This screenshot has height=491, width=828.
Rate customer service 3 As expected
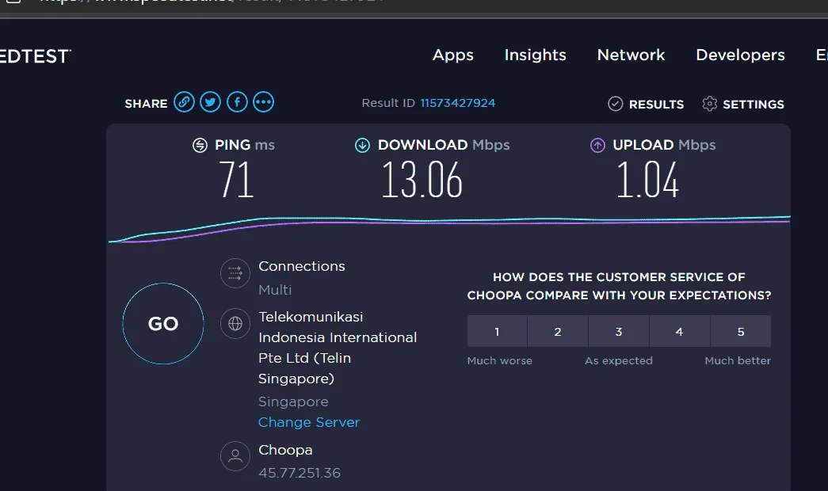619,332
